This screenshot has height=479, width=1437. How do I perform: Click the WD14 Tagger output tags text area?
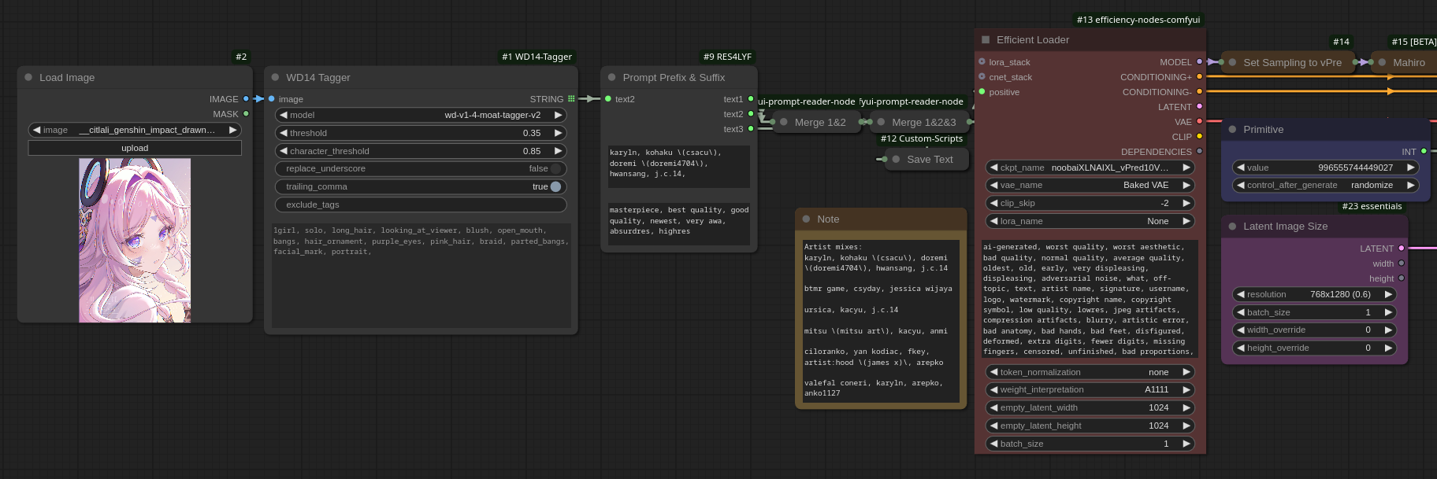421,275
